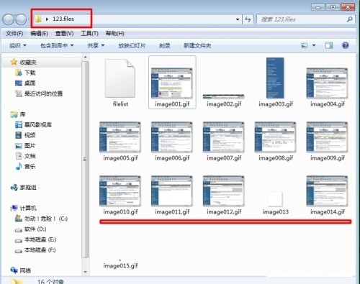Click the navigation pane scroll-up arrow
The image size is (360, 284).
click(x=85, y=57)
